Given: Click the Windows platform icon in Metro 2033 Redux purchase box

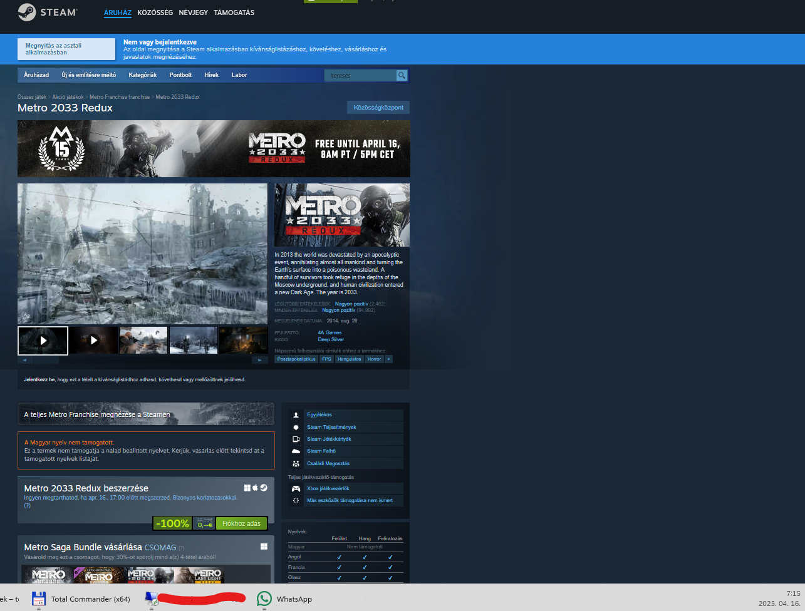Looking at the screenshot, I should tap(247, 488).
